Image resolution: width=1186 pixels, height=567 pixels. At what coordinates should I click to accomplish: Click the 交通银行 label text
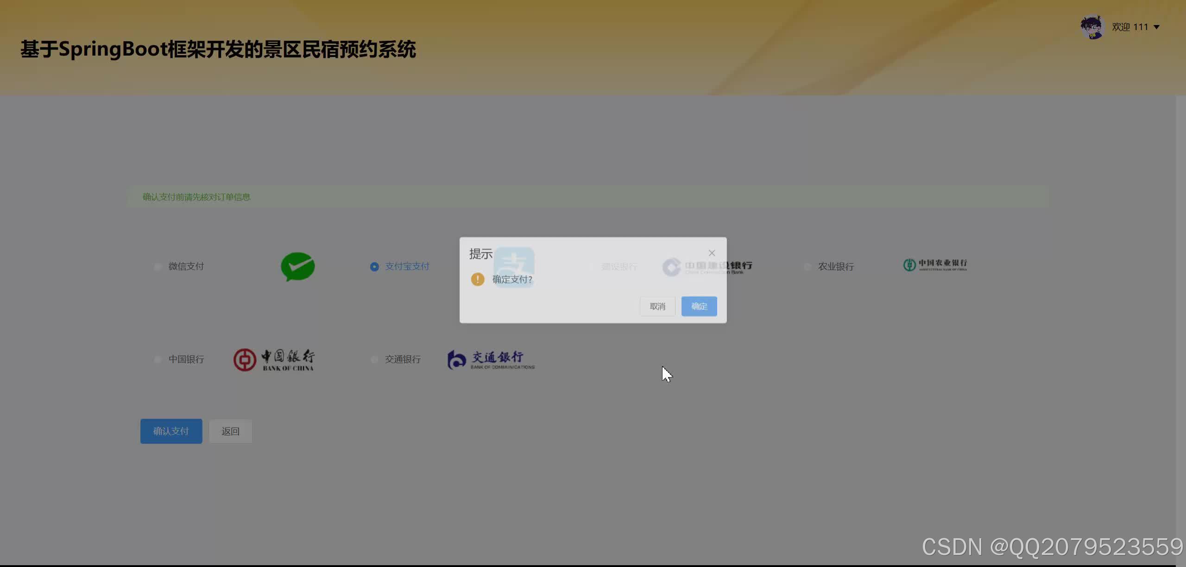pos(403,359)
